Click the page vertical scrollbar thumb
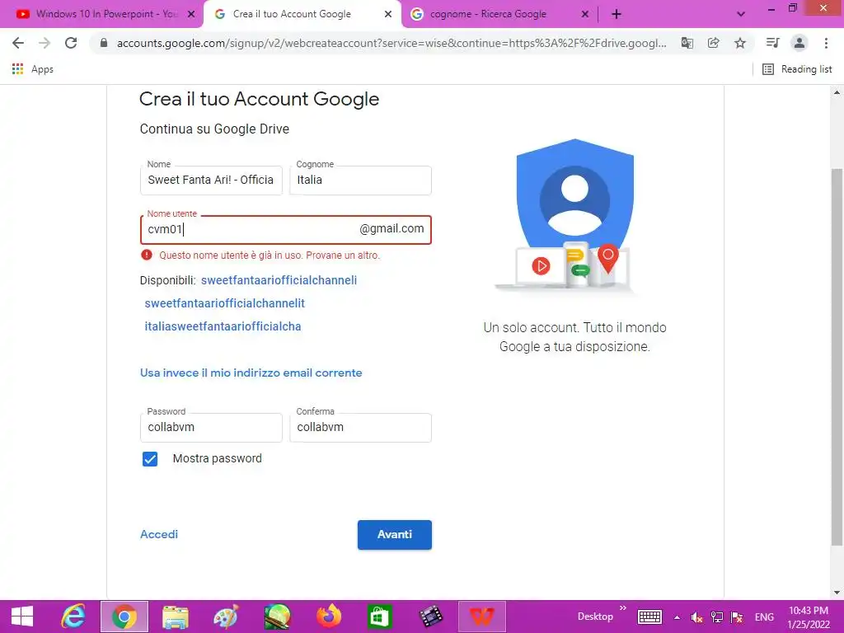The width and height of the screenshot is (844, 633). [837, 356]
